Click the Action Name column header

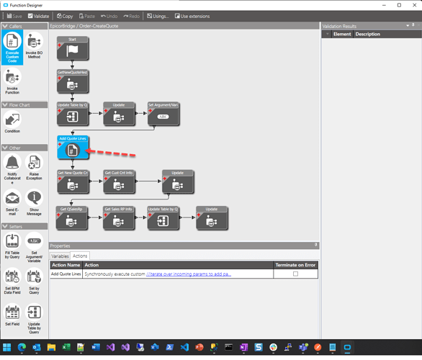pyautogui.click(x=66, y=265)
